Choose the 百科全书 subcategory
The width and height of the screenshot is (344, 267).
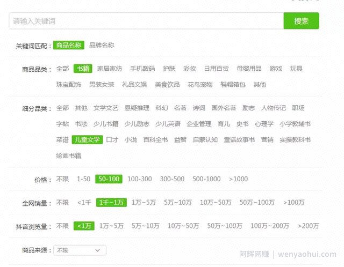tap(155, 139)
